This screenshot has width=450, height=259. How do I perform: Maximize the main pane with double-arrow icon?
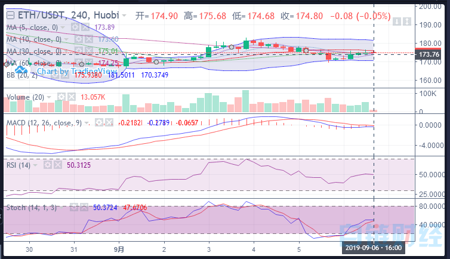coord(407,21)
